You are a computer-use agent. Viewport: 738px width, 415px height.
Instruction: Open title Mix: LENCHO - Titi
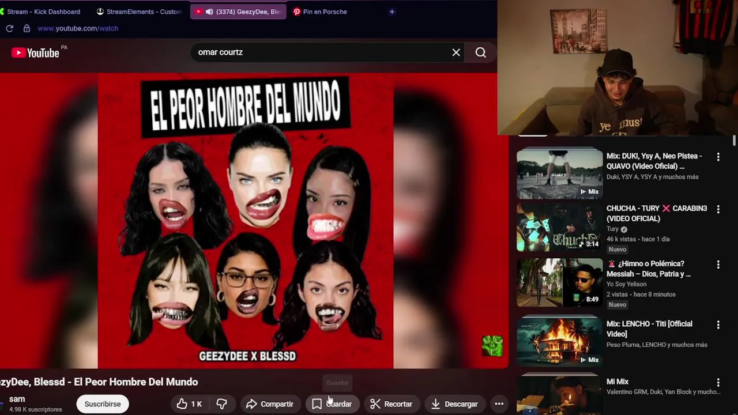(649, 329)
